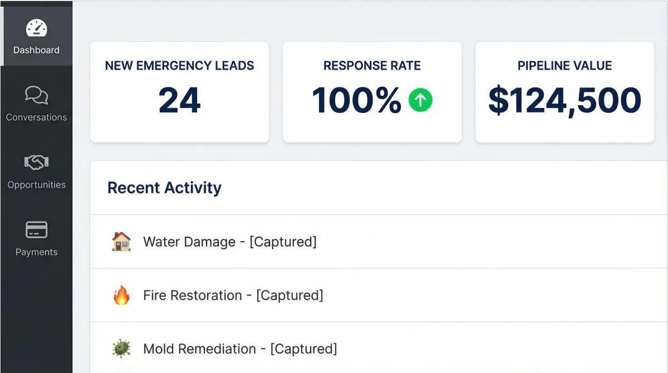Click the house icon beside Water Damage

(x=121, y=242)
